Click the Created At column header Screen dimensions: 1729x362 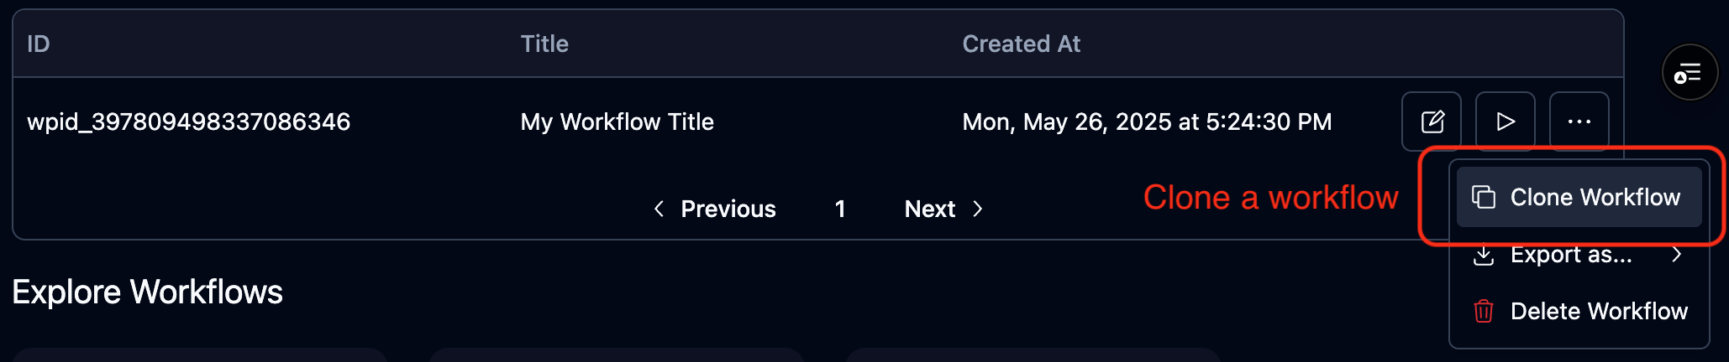point(1021,44)
